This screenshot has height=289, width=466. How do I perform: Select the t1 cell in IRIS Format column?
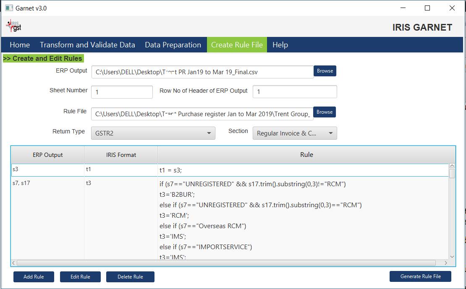[121, 170]
